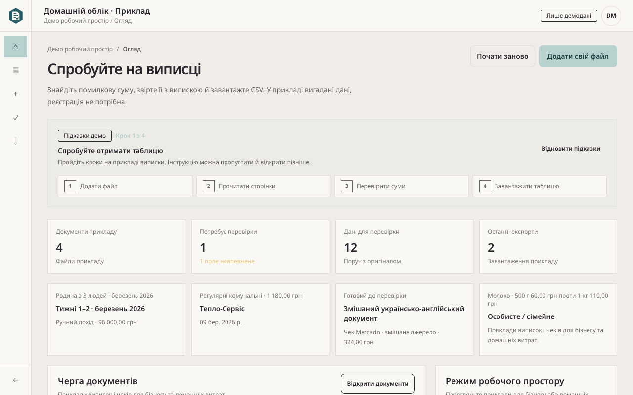Go to "Демо робочий простір" in the page breadcrumb
The width and height of the screenshot is (633, 395).
80,49
